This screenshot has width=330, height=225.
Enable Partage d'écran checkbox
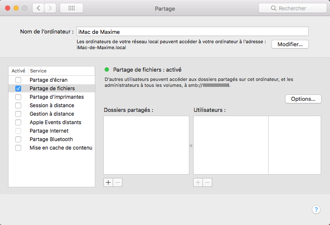click(18, 80)
